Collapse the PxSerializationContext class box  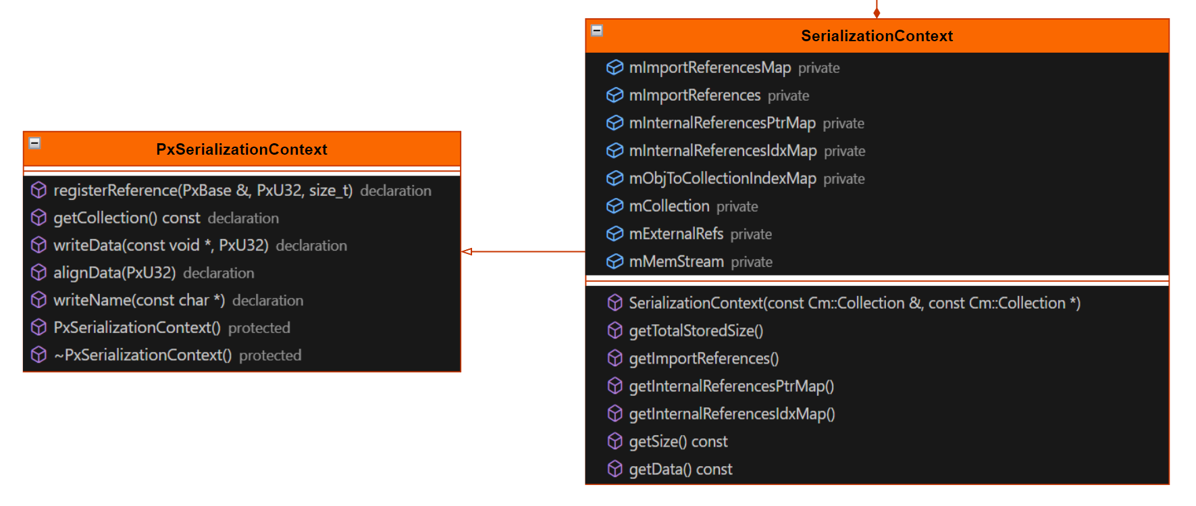[35, 143]
